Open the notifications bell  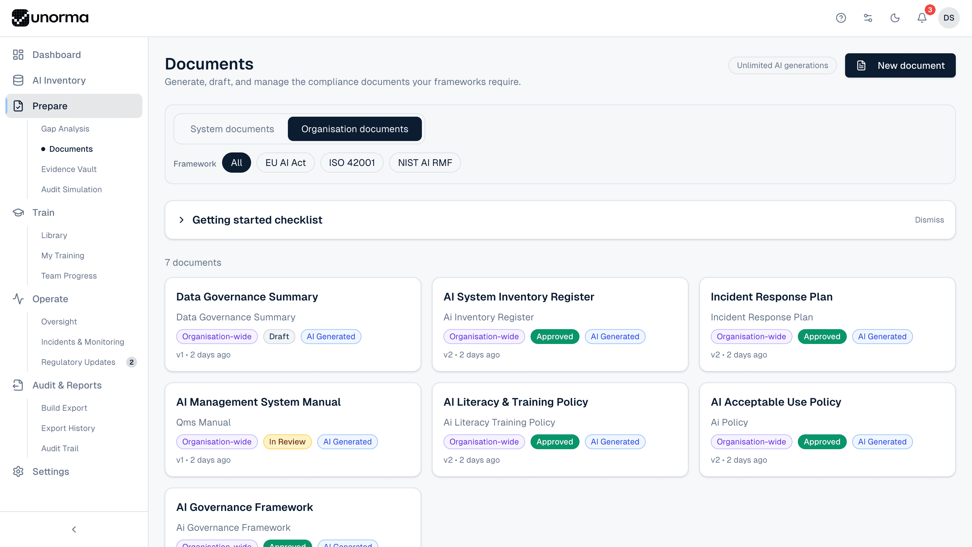coord(922,18)
